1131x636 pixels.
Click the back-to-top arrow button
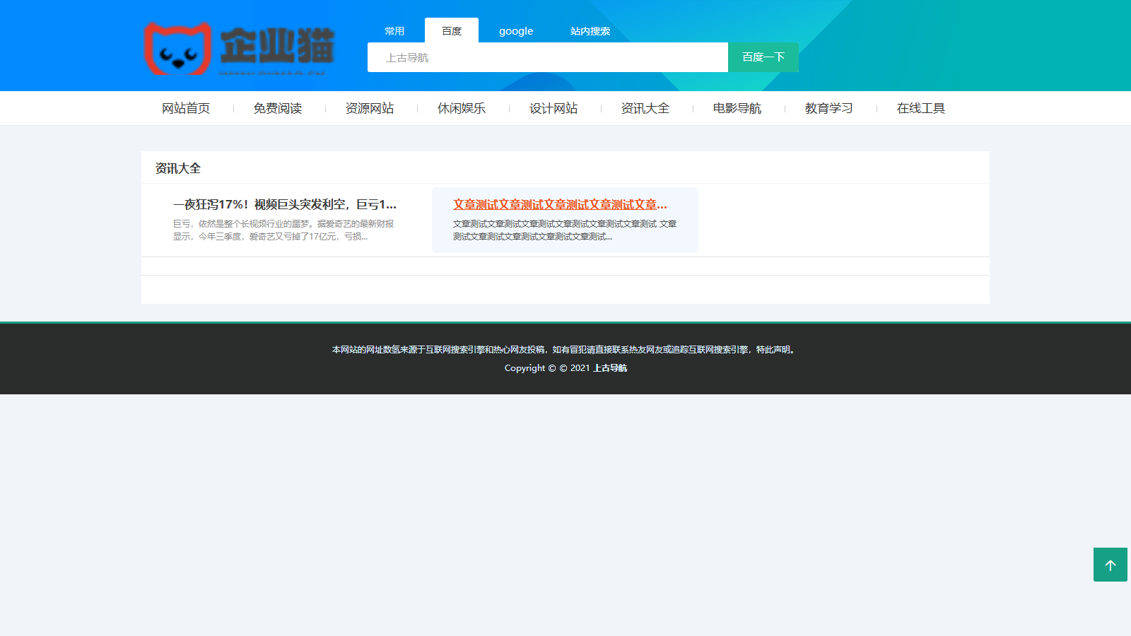(x=1110, y=565)
